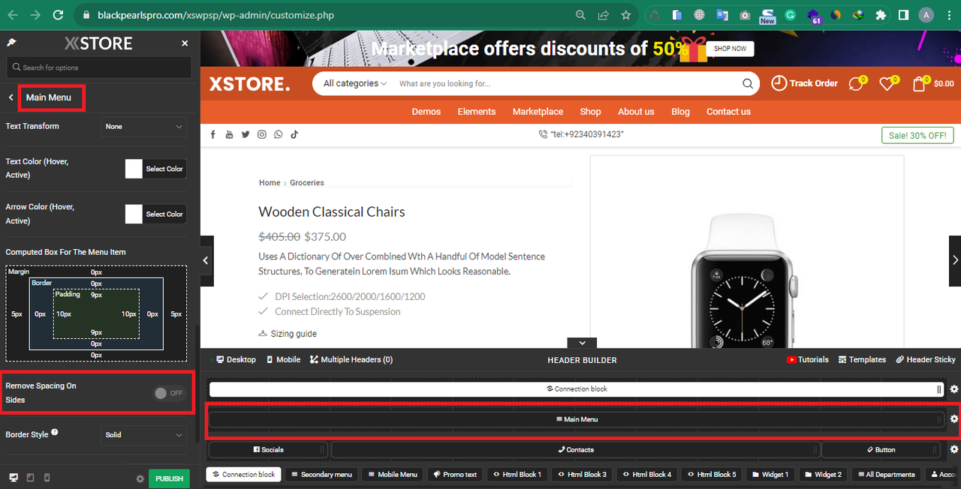Open Demos menu item
The image size is (961, 489).
coord(426,112)
